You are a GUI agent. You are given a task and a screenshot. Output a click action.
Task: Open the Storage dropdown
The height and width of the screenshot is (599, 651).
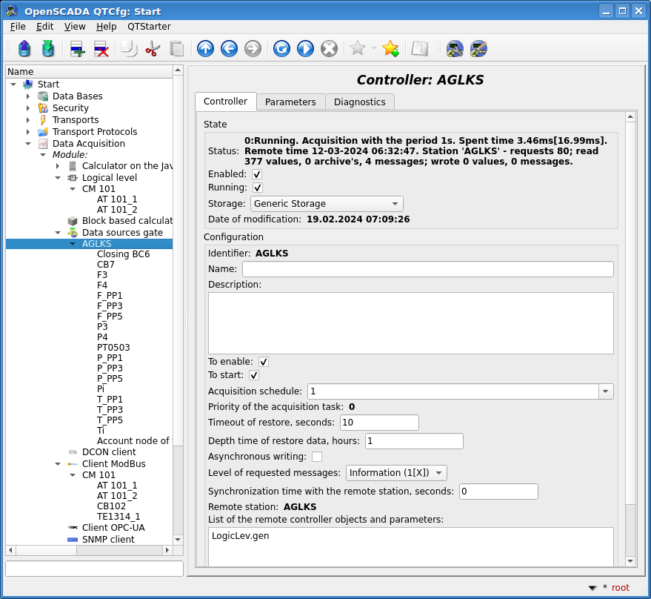[x=327, y=204]
